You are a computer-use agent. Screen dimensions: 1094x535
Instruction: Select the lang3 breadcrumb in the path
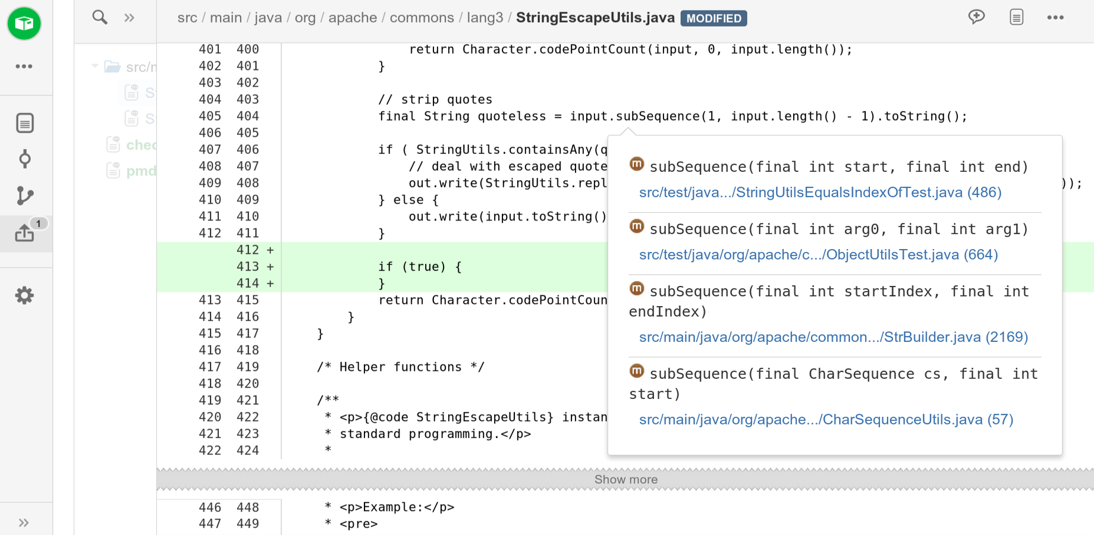[x=486, y=17]
